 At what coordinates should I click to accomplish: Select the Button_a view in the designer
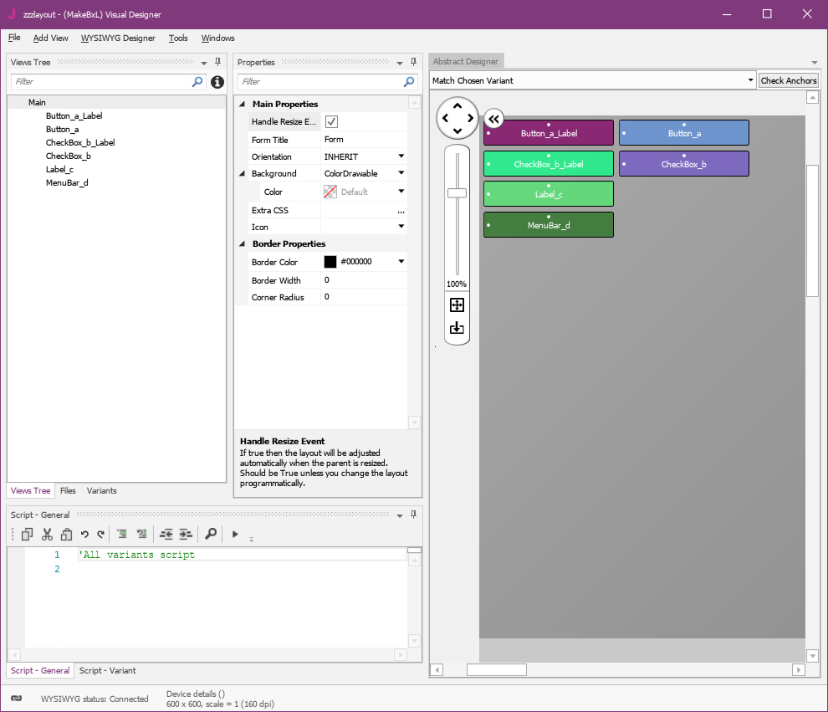tap(684, 132)
